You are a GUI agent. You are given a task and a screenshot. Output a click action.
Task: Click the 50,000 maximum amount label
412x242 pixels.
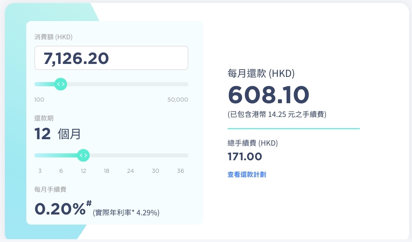coord(177,100)
